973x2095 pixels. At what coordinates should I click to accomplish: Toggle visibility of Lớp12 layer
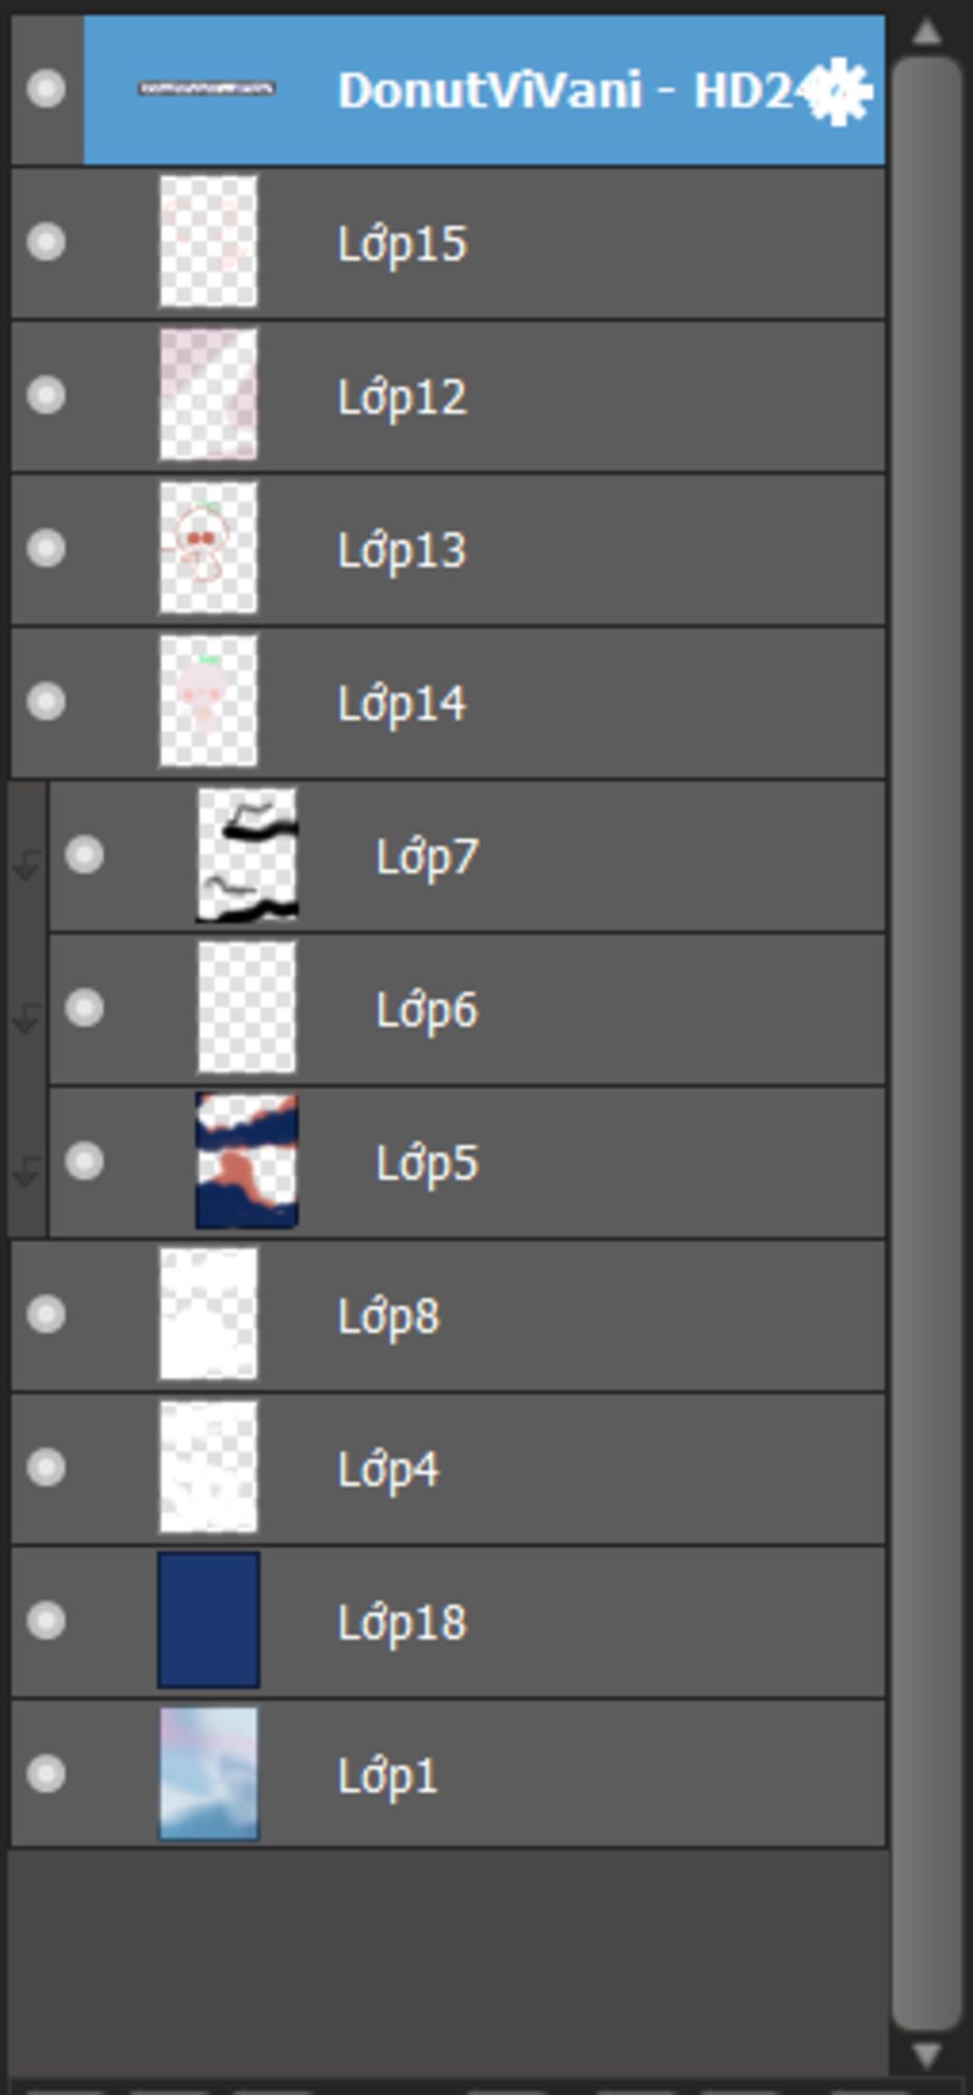point(46,395)
